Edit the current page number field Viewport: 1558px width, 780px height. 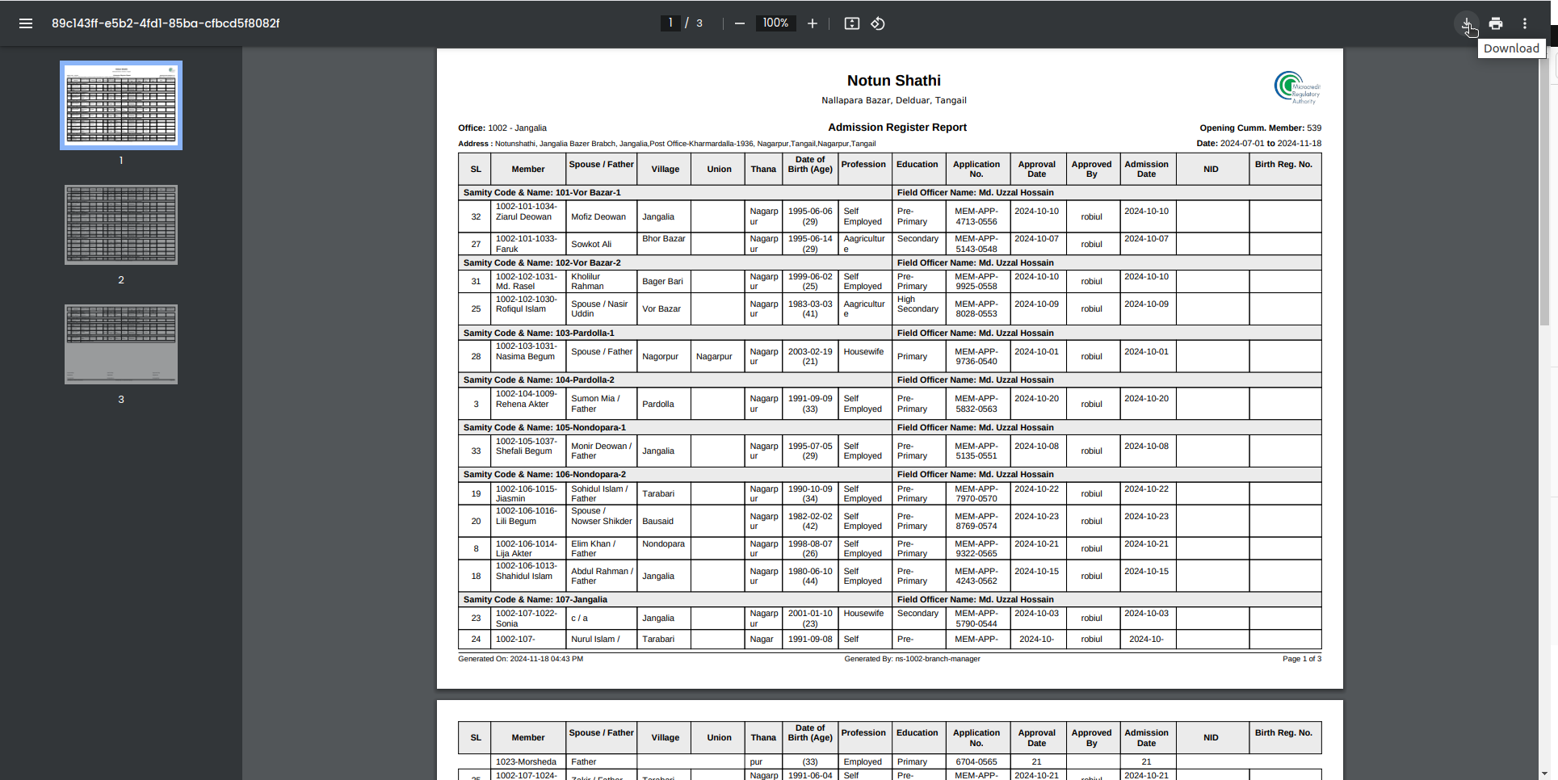click(x=670, y=23)
